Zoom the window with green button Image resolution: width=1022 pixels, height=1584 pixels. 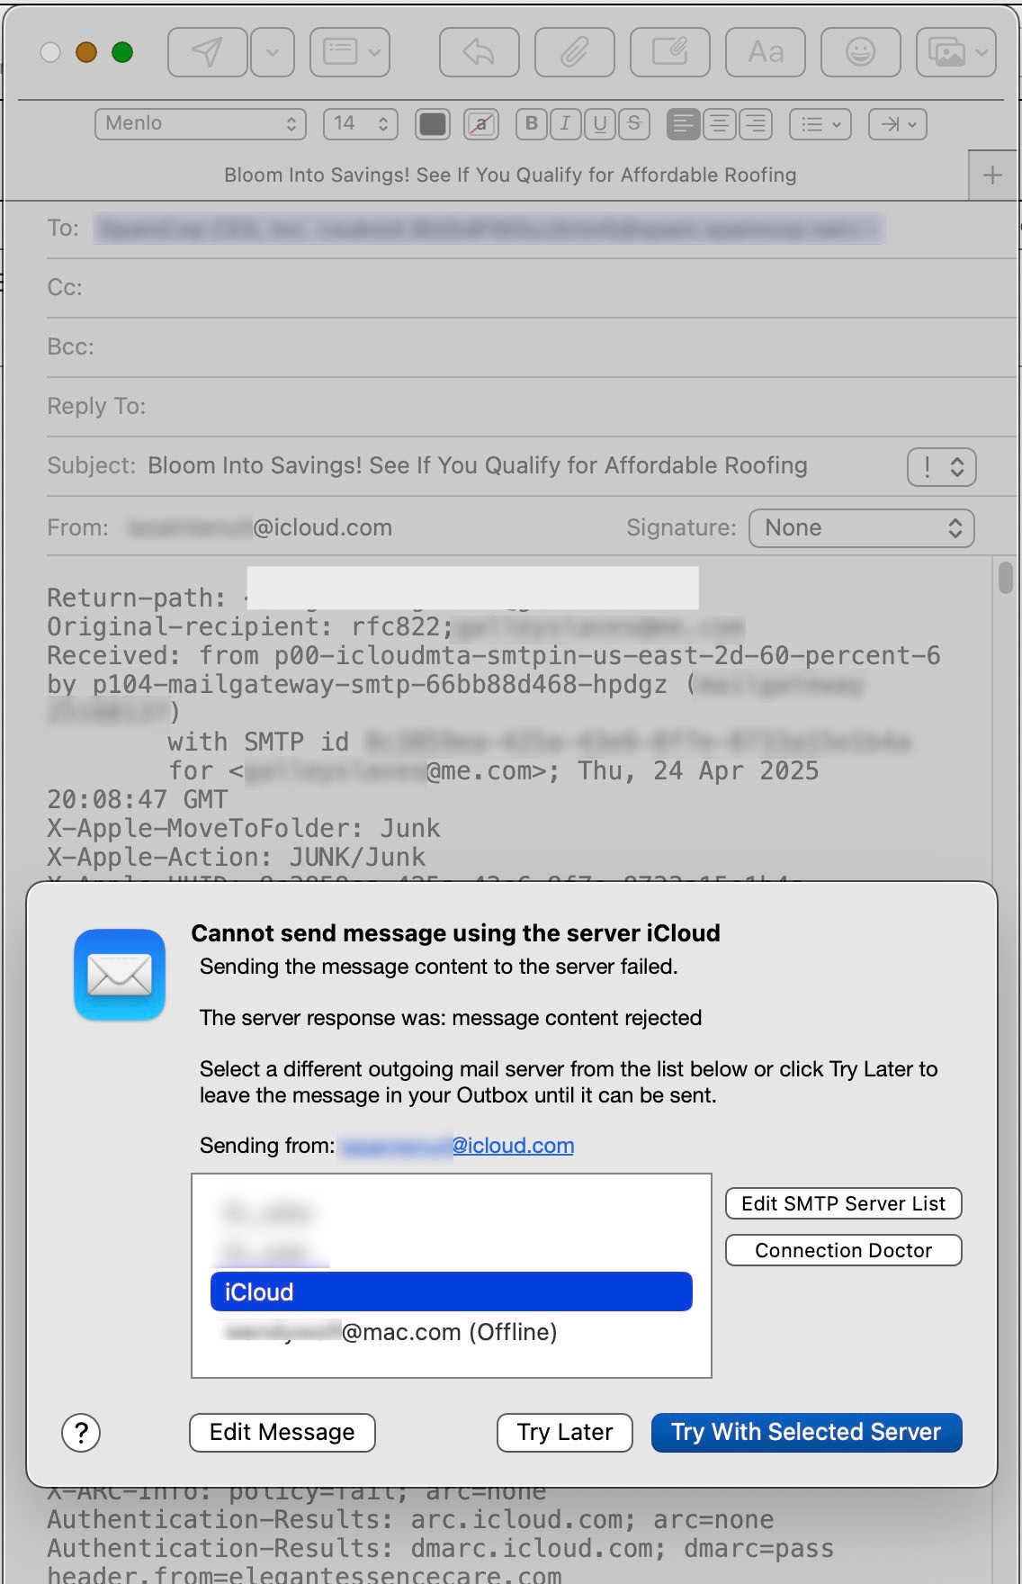coord(122,52)
